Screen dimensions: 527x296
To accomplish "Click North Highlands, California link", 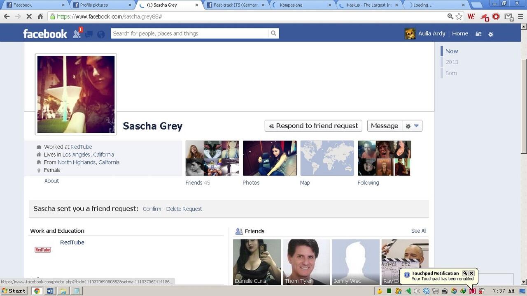I will click(89, 162).
